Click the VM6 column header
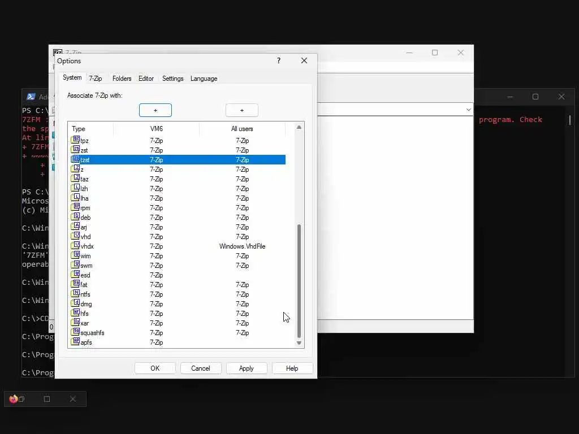This screenshot has width=579, height=434. [156, 129]
